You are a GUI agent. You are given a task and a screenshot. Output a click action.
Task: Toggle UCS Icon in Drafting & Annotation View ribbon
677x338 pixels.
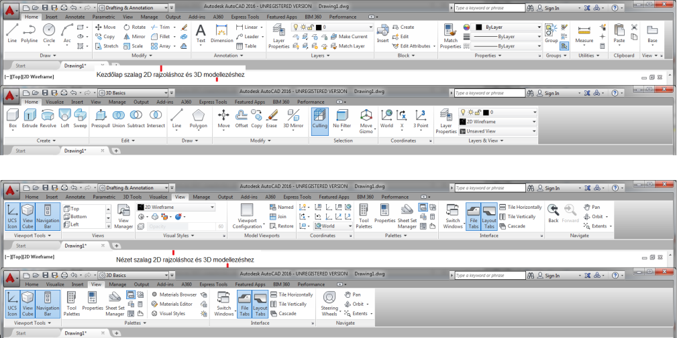coord(12,217)
